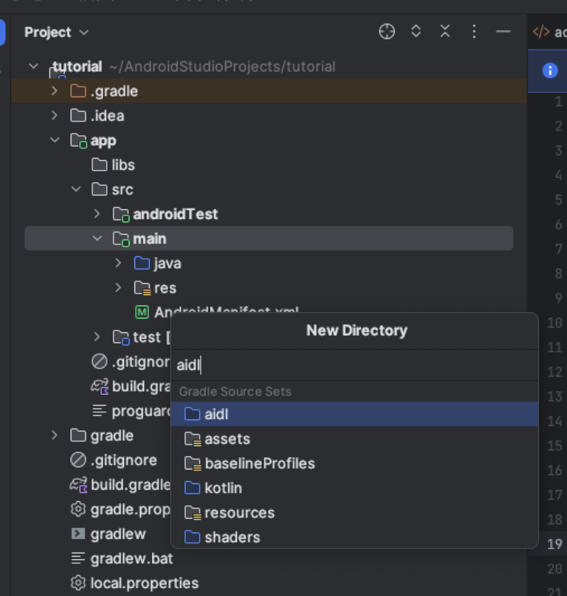Viewport: 567px width, 596px height.
Task: Click the gradlew file icon
Action: [78, 534]
